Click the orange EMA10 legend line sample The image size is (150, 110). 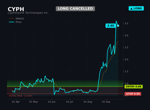pos(11,19)
